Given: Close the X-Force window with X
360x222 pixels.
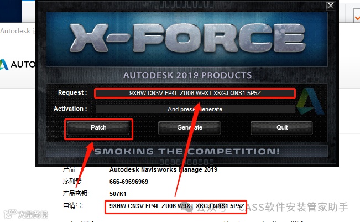Looking at the screenshot, I should click(330, 6).
